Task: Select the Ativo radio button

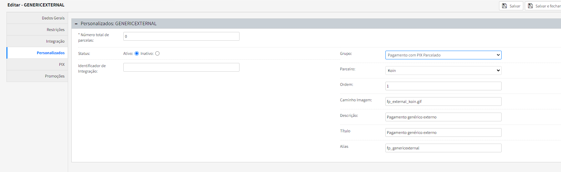Action: point(137,54)
